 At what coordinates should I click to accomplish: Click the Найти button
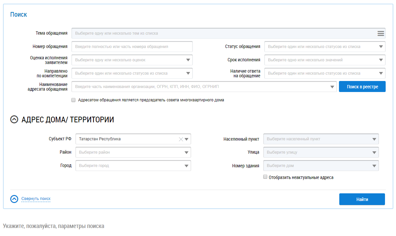pos(362,199)
